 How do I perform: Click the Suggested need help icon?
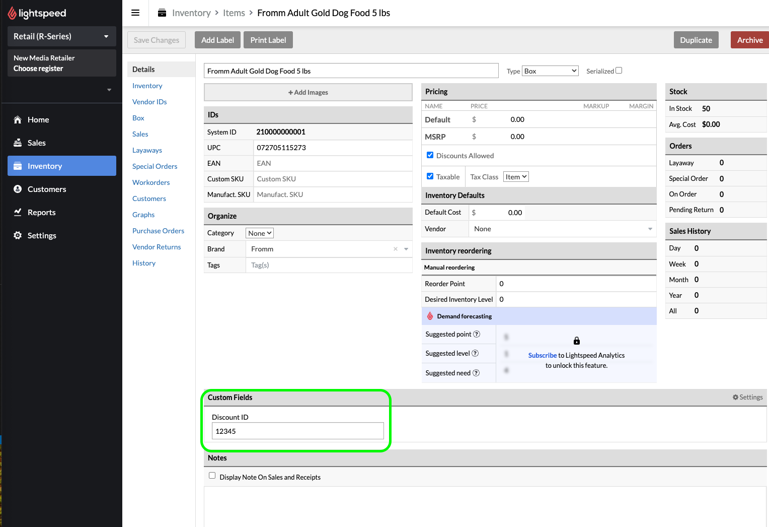(x=476, y=373)
